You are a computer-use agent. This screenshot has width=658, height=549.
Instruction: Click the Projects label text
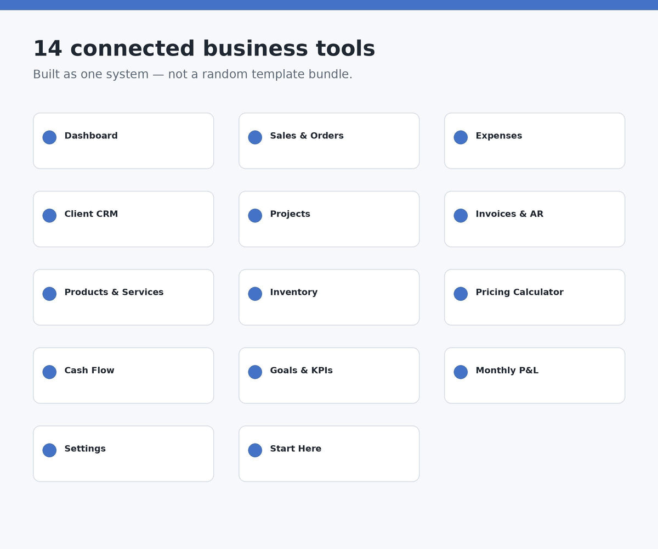[290, 214]
